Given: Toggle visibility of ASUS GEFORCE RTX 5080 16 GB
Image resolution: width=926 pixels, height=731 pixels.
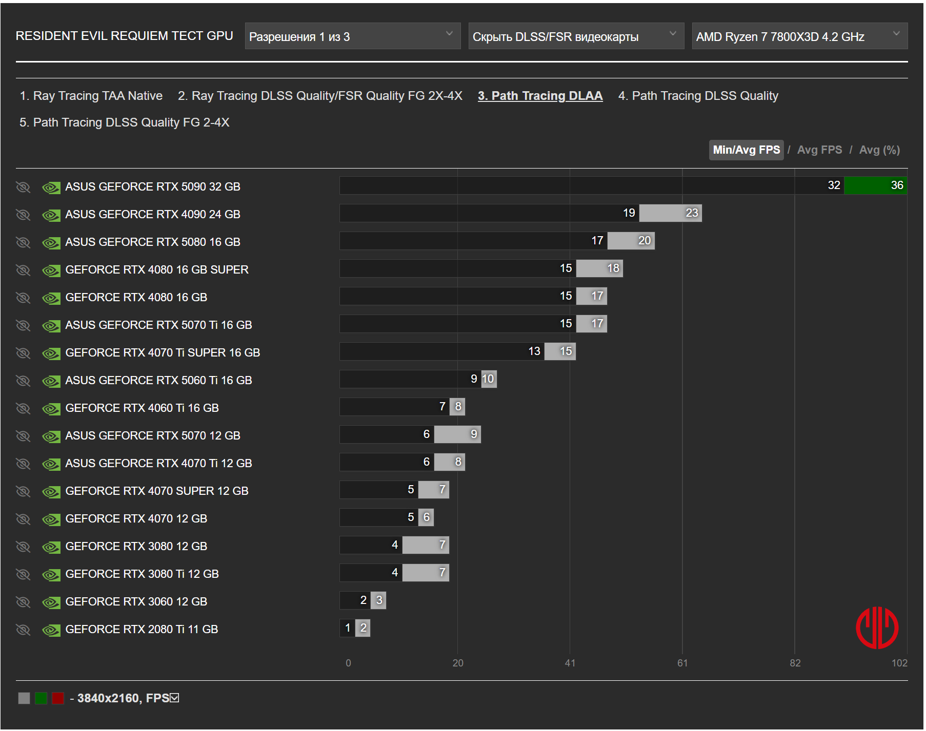Looking at the screenshot, I should (23, 242).
